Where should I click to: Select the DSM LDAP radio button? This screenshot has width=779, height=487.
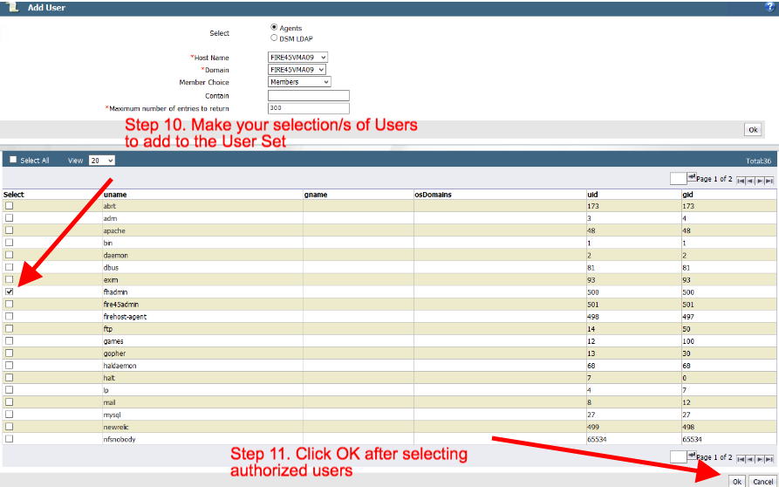click(275, 38)
